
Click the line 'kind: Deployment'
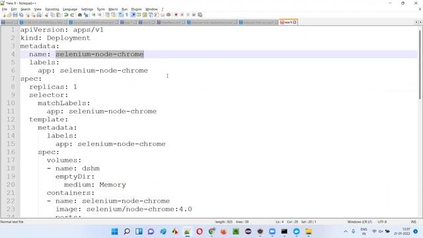pyautogui.click(x=56, y=38)
